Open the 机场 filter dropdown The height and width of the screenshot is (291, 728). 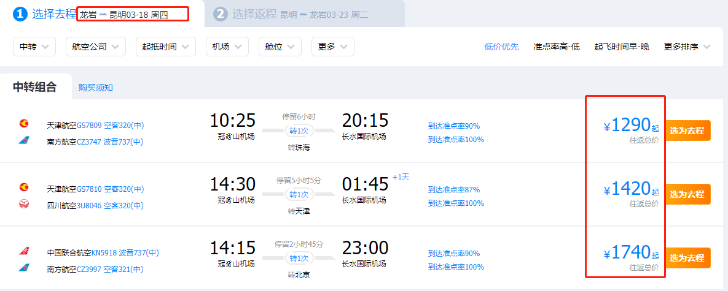click(x=227, y=47)
